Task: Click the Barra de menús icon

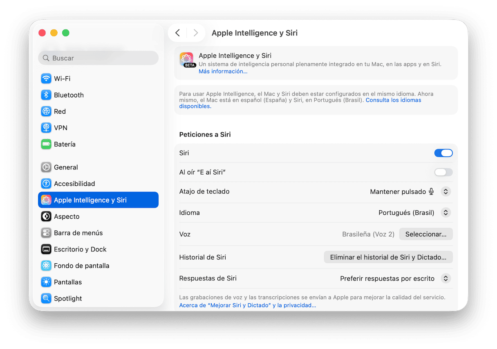Action: (46, 233)
